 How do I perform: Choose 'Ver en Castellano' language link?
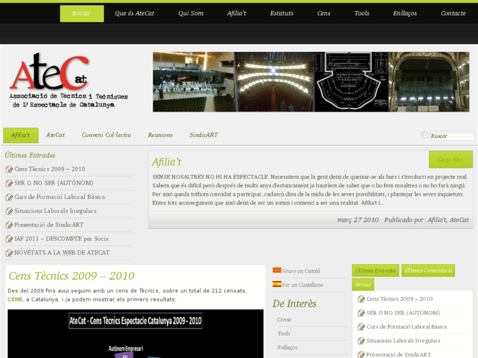pos(302,285)
